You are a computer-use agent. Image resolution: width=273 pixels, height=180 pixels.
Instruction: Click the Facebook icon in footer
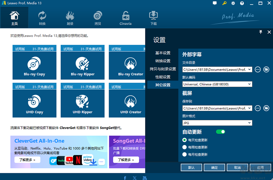tap(125, 178)
